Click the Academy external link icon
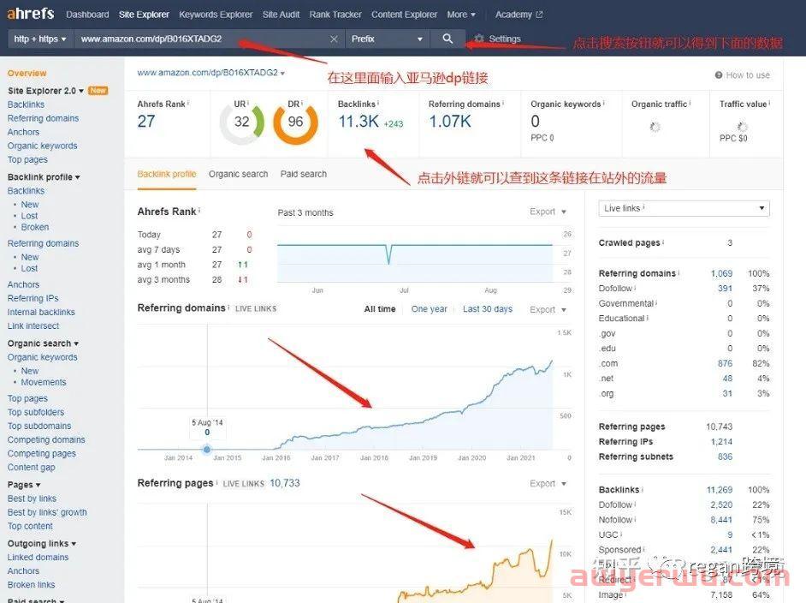The image size is (806, 603). pyautogui.click(x=539, y=15)
